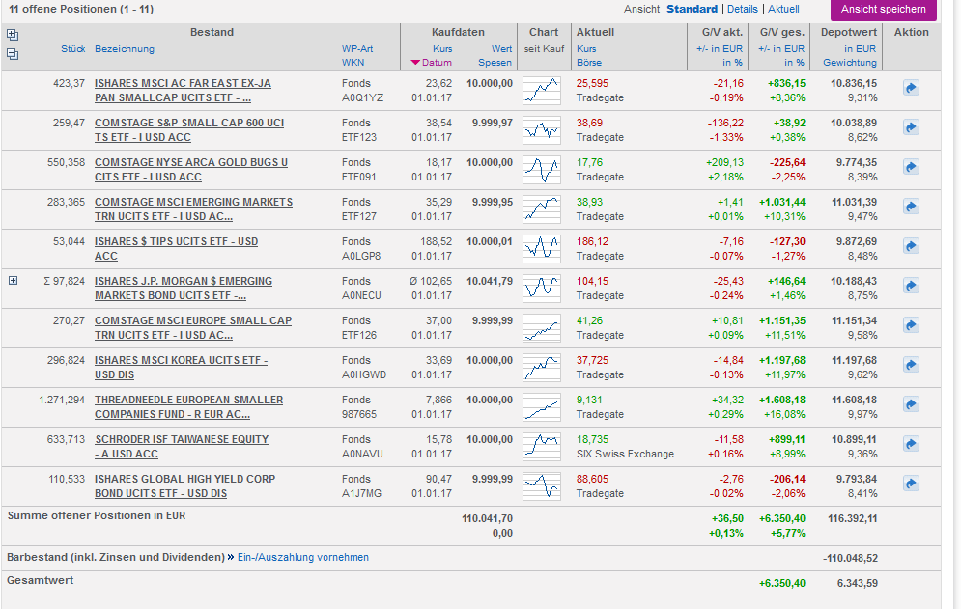Screen dimensions: 961x609
Task: Expand the iShares J.P. Morgan position row
Action: pyautogui.click(x=13, y=281)
